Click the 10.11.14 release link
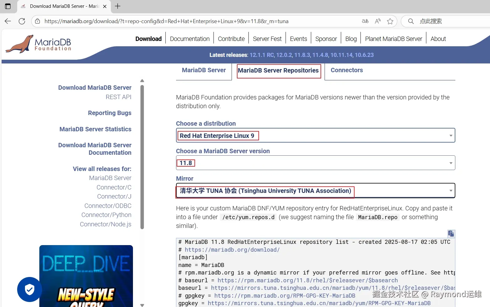The height and width of the screenshot is (307, 490). pos(341,55)
